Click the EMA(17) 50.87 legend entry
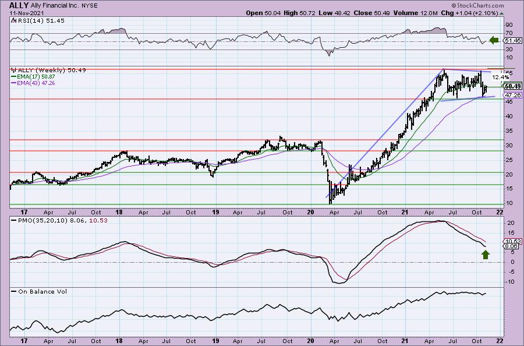Image resolution: width=524 pixels, height=346 pixels. pos(36,77)
